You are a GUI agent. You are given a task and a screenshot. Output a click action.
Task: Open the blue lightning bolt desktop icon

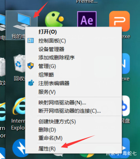[19, 148]
